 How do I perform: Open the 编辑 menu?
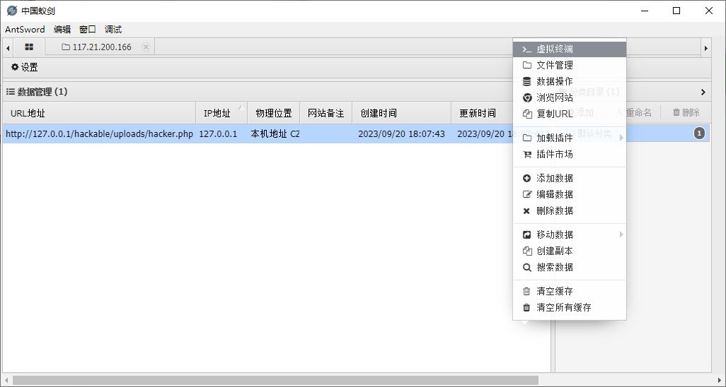62,30
